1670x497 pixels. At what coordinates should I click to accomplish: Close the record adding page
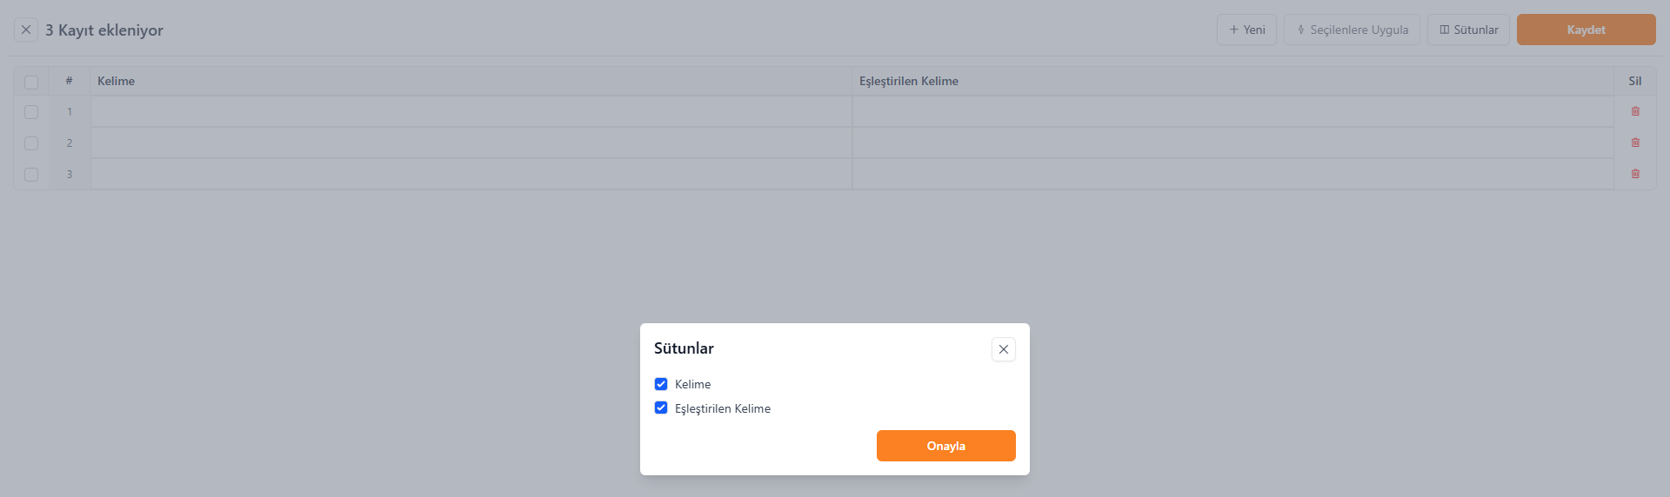click(x=26, y=30)
